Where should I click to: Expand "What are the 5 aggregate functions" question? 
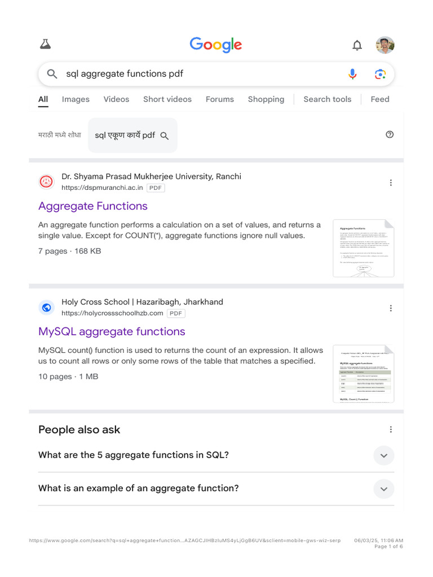click(x=384, y=455)
